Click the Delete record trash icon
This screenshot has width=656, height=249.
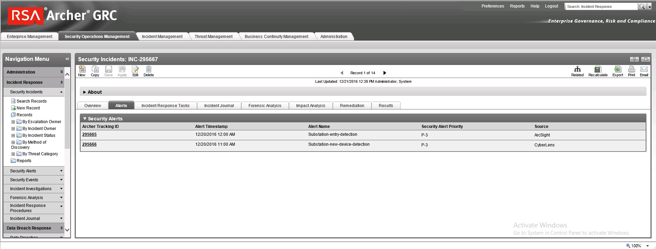point(148,69)
